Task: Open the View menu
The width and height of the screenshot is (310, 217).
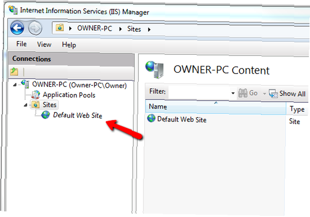Action: [44, 44]
